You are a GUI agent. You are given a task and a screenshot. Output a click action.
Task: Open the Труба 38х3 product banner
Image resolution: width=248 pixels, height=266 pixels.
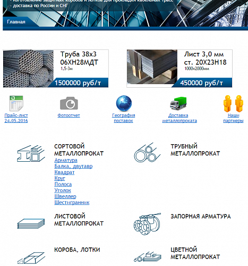pyautogui.click(x=56, y=69)
